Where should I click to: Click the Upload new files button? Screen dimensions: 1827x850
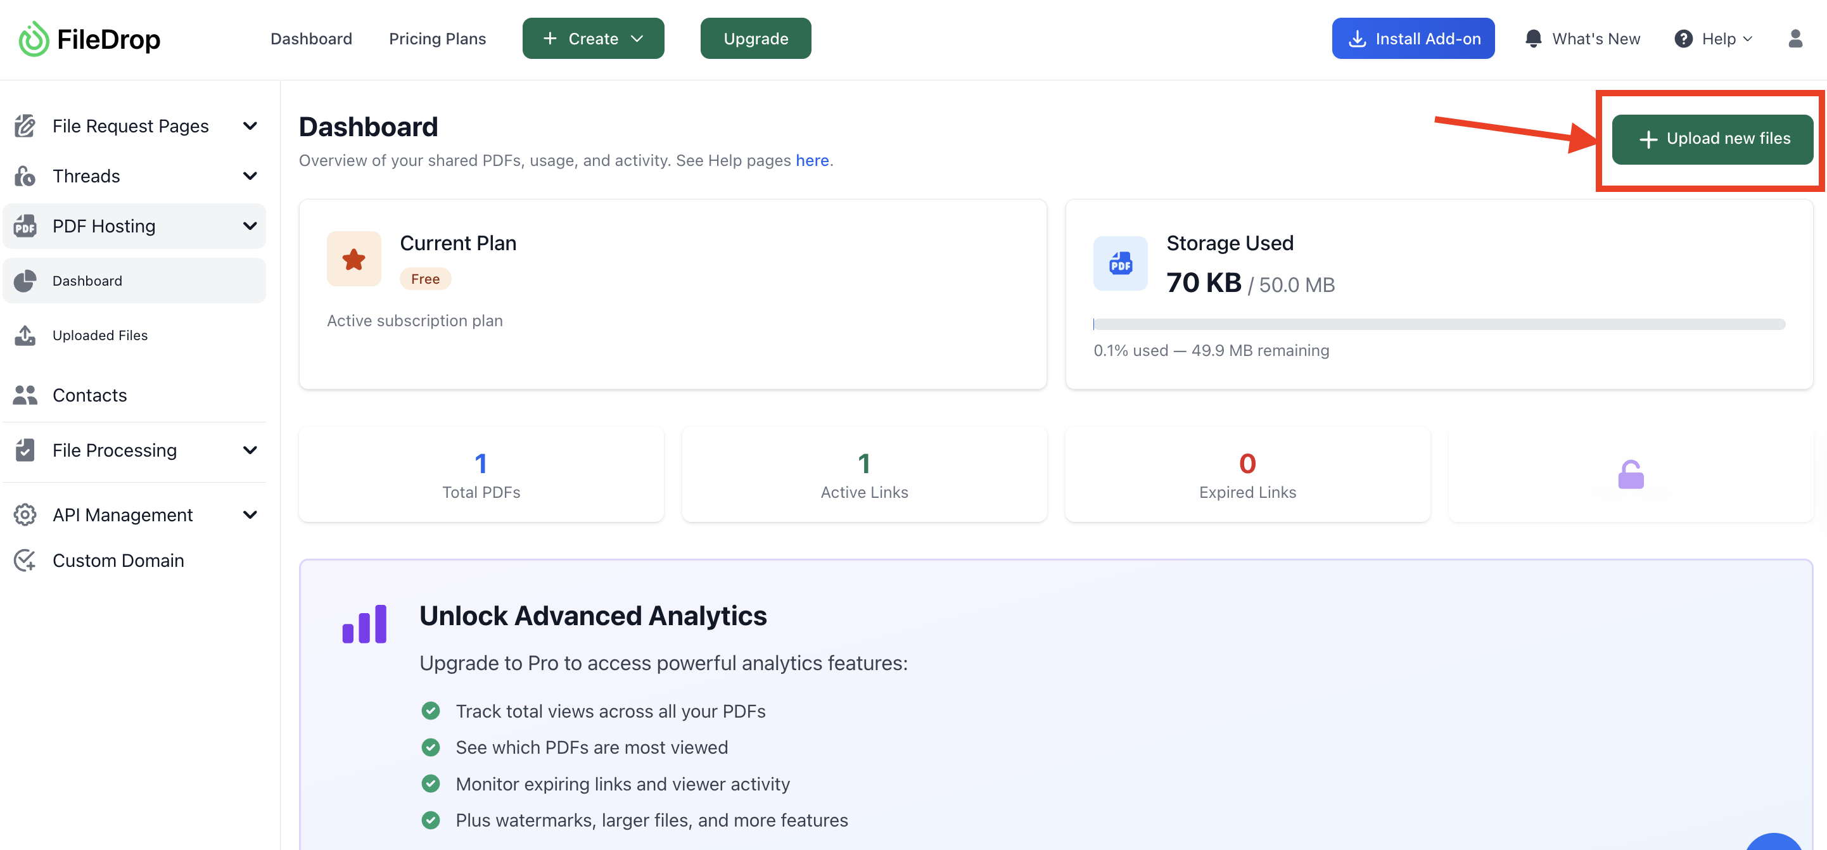[x=1712, y=139]
